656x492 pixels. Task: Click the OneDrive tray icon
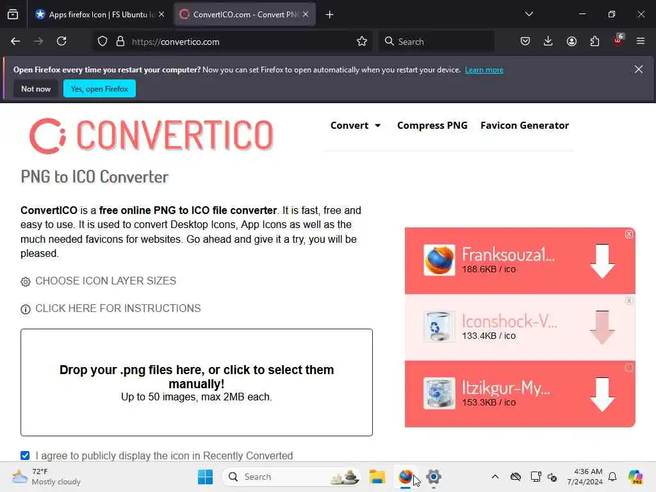[x=516, y=477]
